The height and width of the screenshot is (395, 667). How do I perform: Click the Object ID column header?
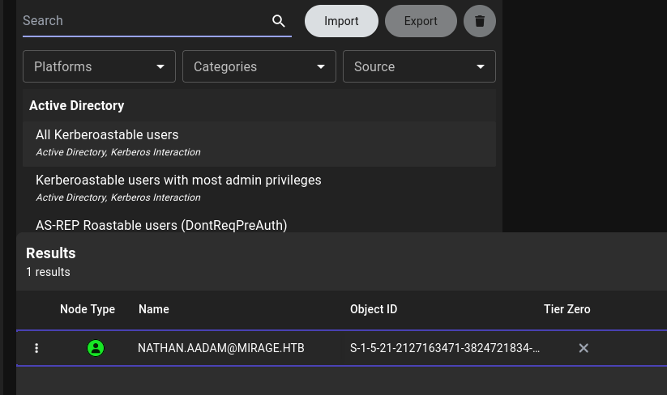point(374,309)
